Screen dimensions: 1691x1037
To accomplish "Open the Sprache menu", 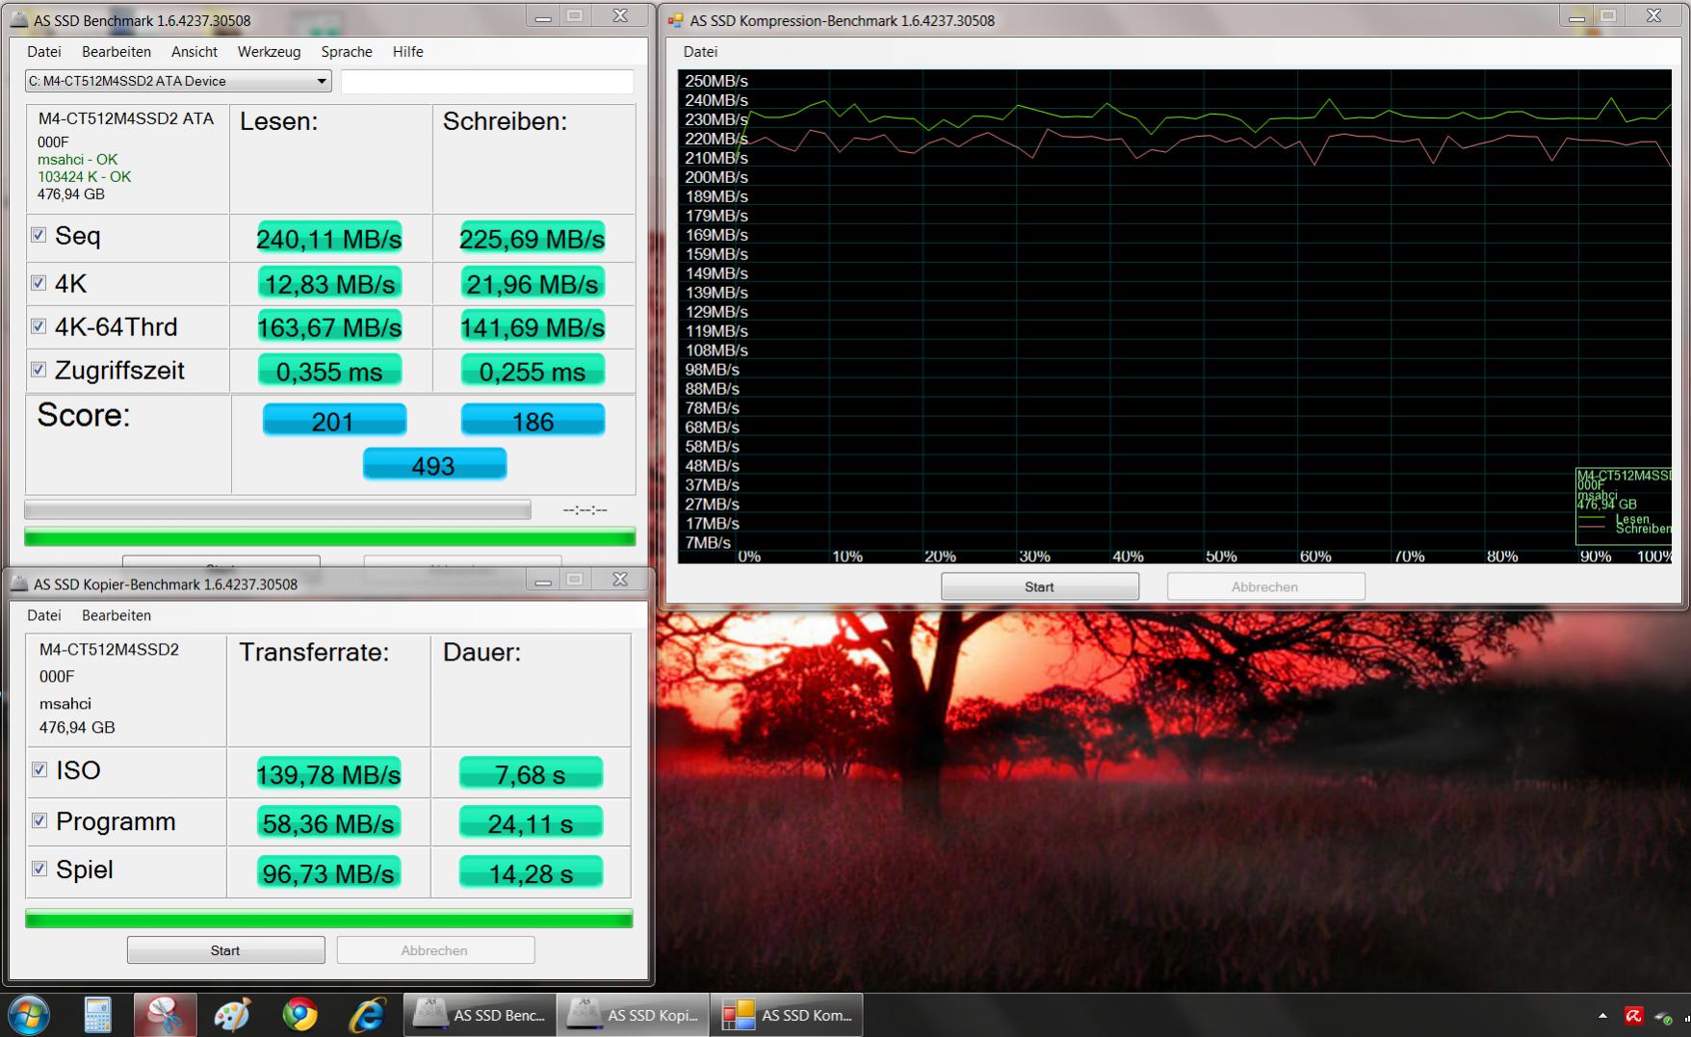I will coord(347,52).
